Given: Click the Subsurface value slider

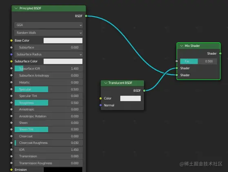Looking at the screenshot, I should 49,48.
